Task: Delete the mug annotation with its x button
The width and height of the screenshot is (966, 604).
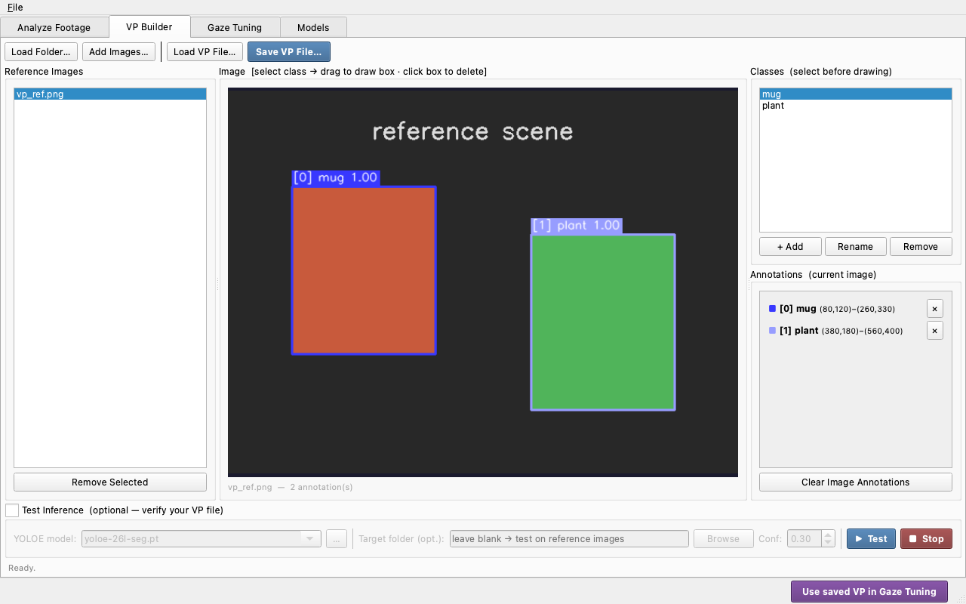Action: tap(934, 309)
